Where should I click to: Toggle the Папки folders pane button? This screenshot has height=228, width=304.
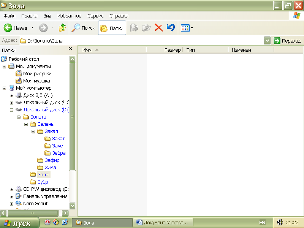[112, 28]
